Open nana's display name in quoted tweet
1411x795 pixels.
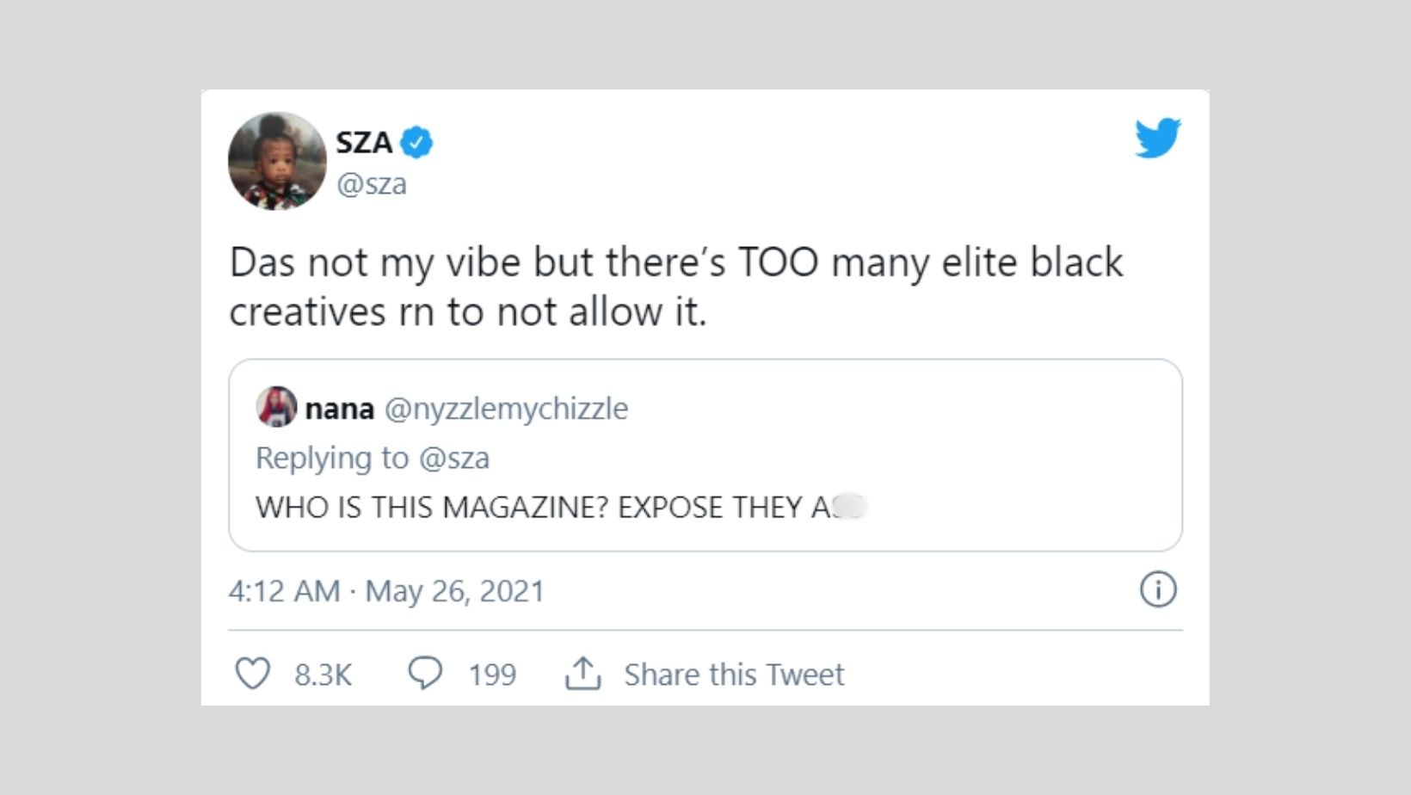point(340,409)
